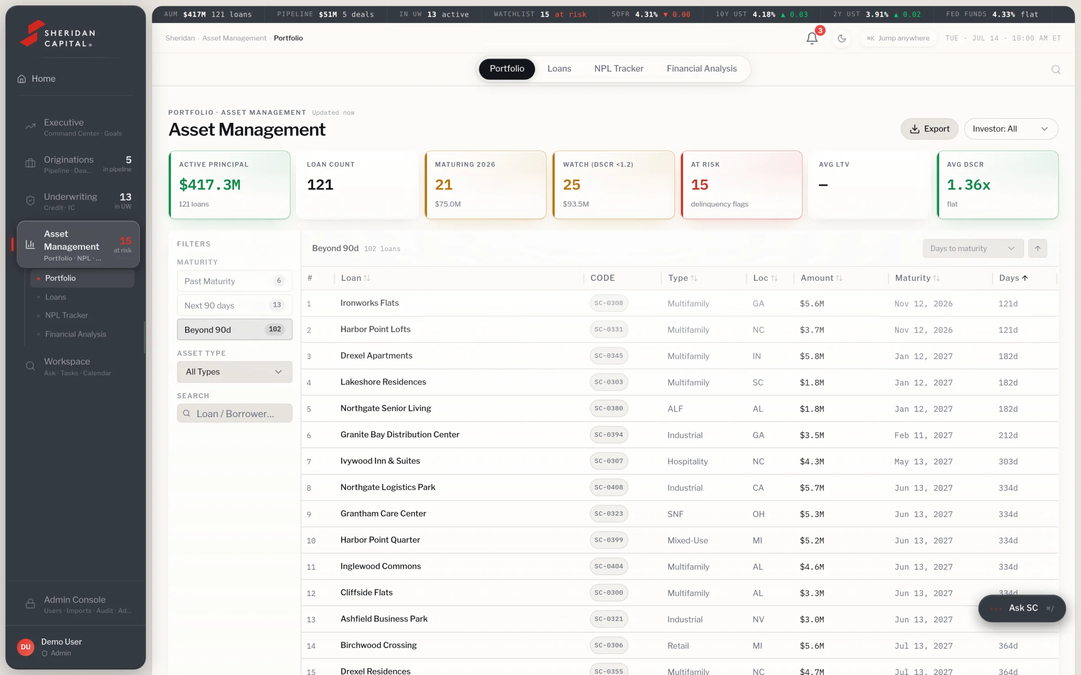Open the Ironworks Flats loan row
Screen dimensions: 1081x675
[x=679, y=303]
